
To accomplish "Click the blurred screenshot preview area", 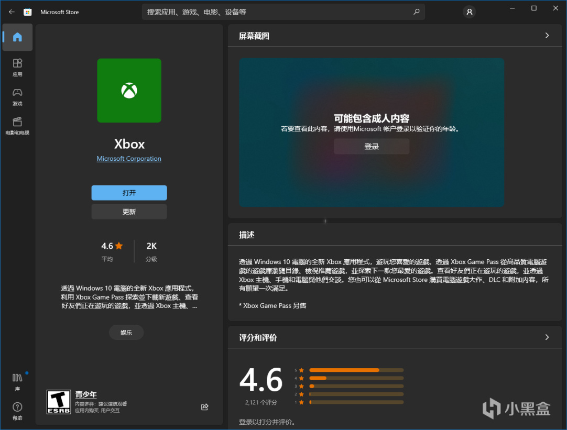I will point(372,133).
